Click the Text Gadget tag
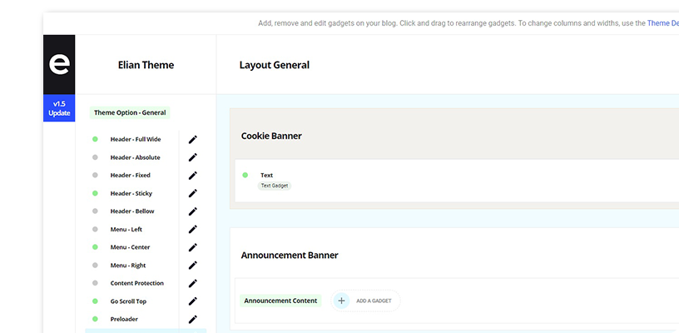Viewport: 679px width, 333px height. [x=275, y=186]
